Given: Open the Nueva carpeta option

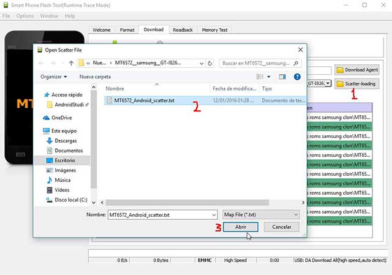Looking at the screenshot, I should [95, 77].
